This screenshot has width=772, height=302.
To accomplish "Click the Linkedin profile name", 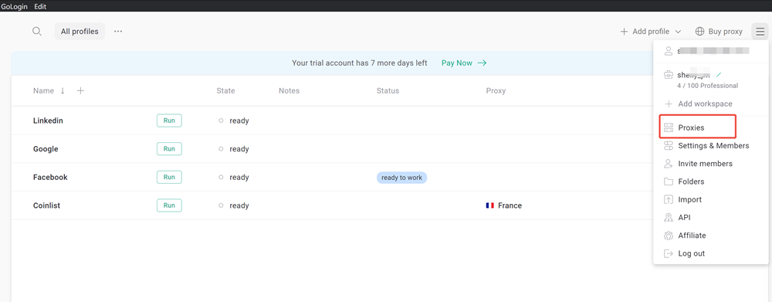I will (x=48, y=120).
